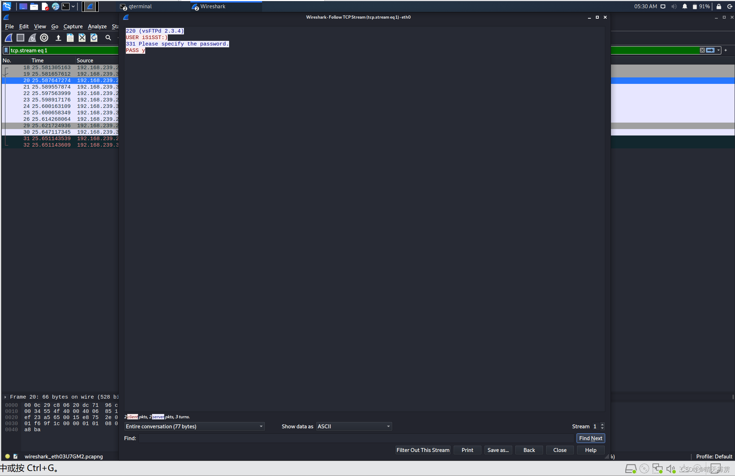Increase the Stream number stepper

(x=602, y=424)
